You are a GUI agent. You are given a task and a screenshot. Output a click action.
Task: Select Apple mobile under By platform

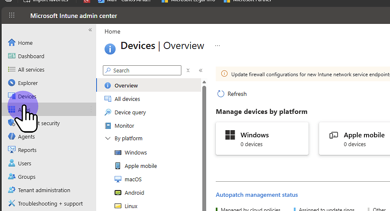(x=141, y=166)
